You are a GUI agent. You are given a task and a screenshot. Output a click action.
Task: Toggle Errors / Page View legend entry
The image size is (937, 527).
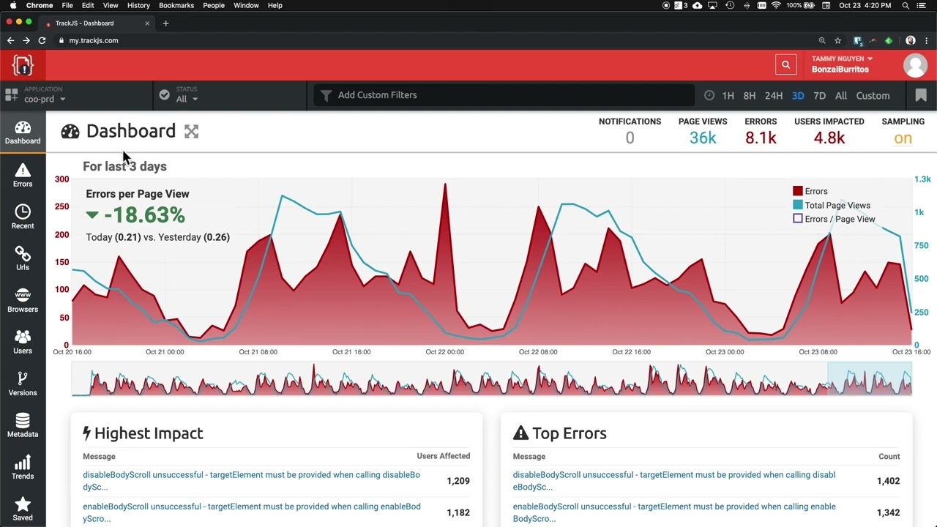835,219
